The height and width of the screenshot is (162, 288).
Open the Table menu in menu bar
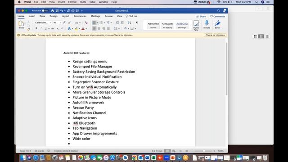[x=92, y=2]
